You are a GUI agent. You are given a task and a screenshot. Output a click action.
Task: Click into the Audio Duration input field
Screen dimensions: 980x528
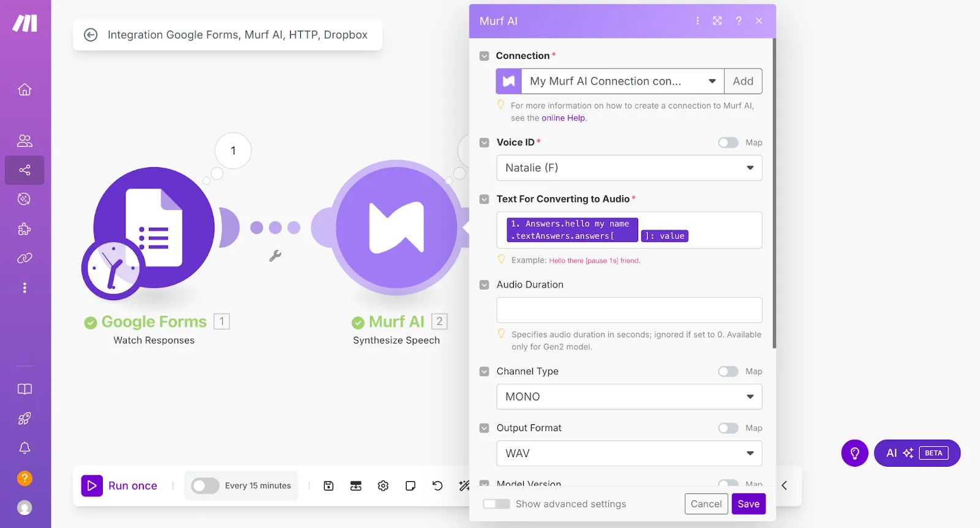(629, 310)
